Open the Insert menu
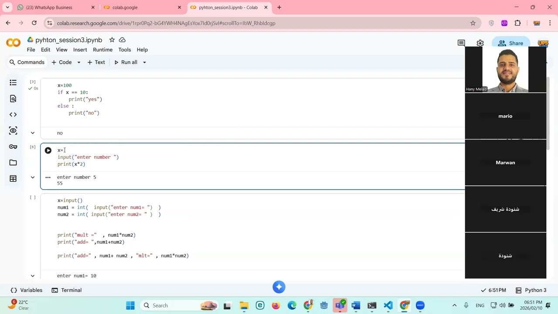The height and width of the screenshot is (314, 558). [x=80, y=50]
